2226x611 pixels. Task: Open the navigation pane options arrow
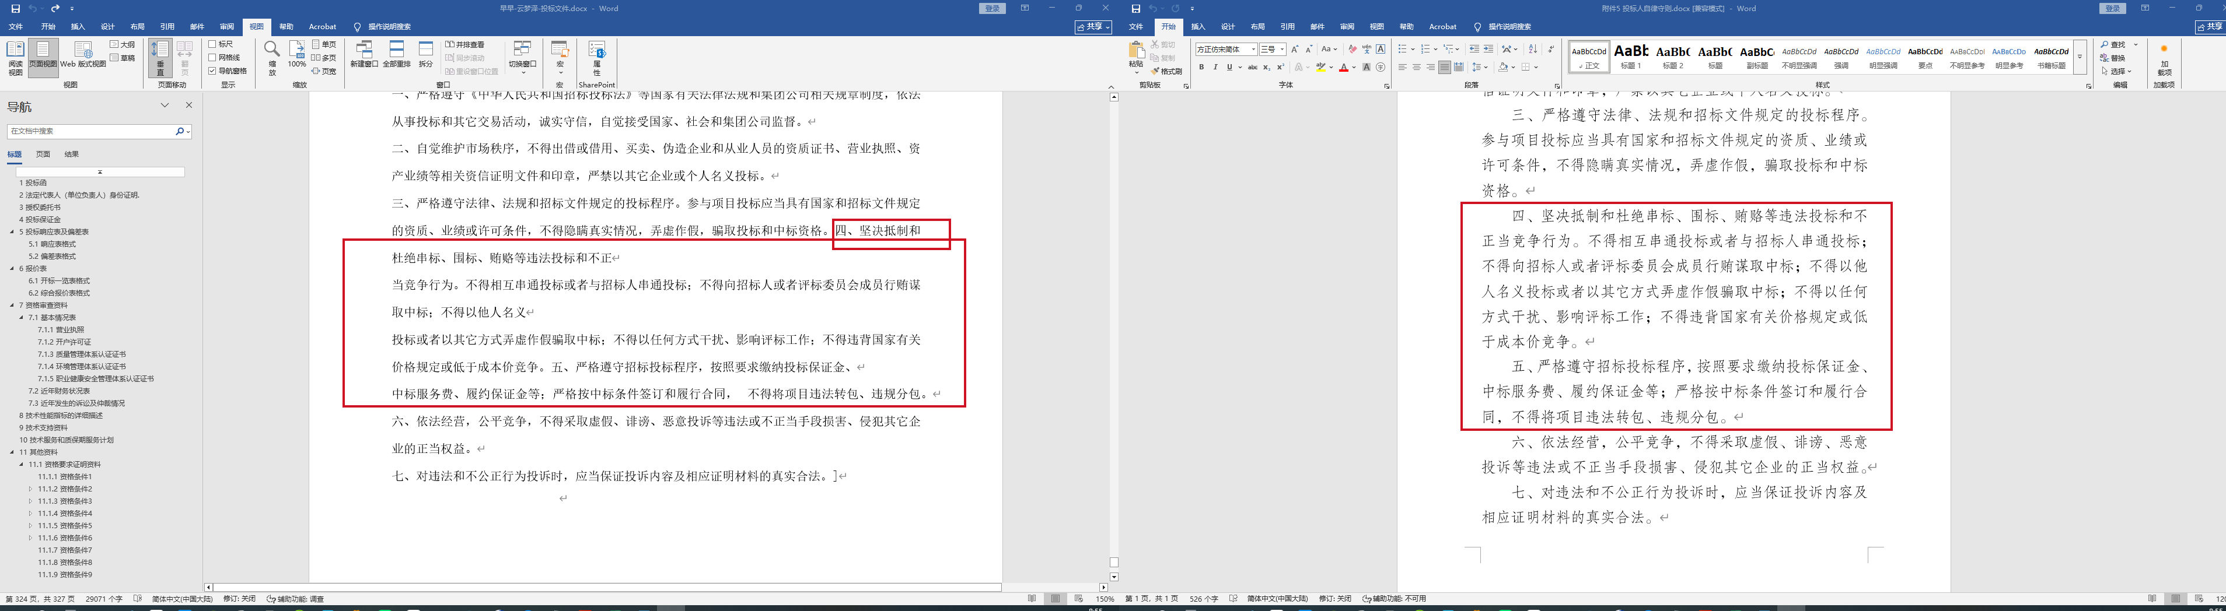(x=165, y=106)
